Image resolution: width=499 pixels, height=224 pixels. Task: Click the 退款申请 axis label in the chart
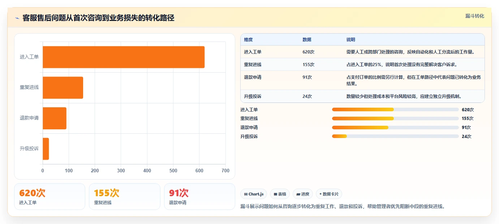click(x=29, y=118)
